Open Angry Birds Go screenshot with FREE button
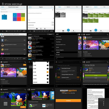Image resolution: width=109 pixels, height=109 pixels. (x=13, y=74)
